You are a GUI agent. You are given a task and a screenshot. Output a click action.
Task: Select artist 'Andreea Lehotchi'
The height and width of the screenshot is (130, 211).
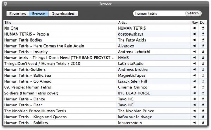point(134,52)
